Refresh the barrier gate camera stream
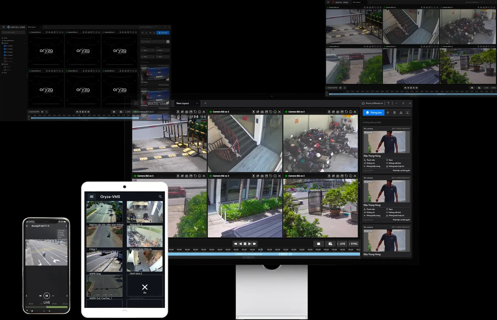Image resolution: width=497 pixels, height=320 pixels. click(195, 112)
